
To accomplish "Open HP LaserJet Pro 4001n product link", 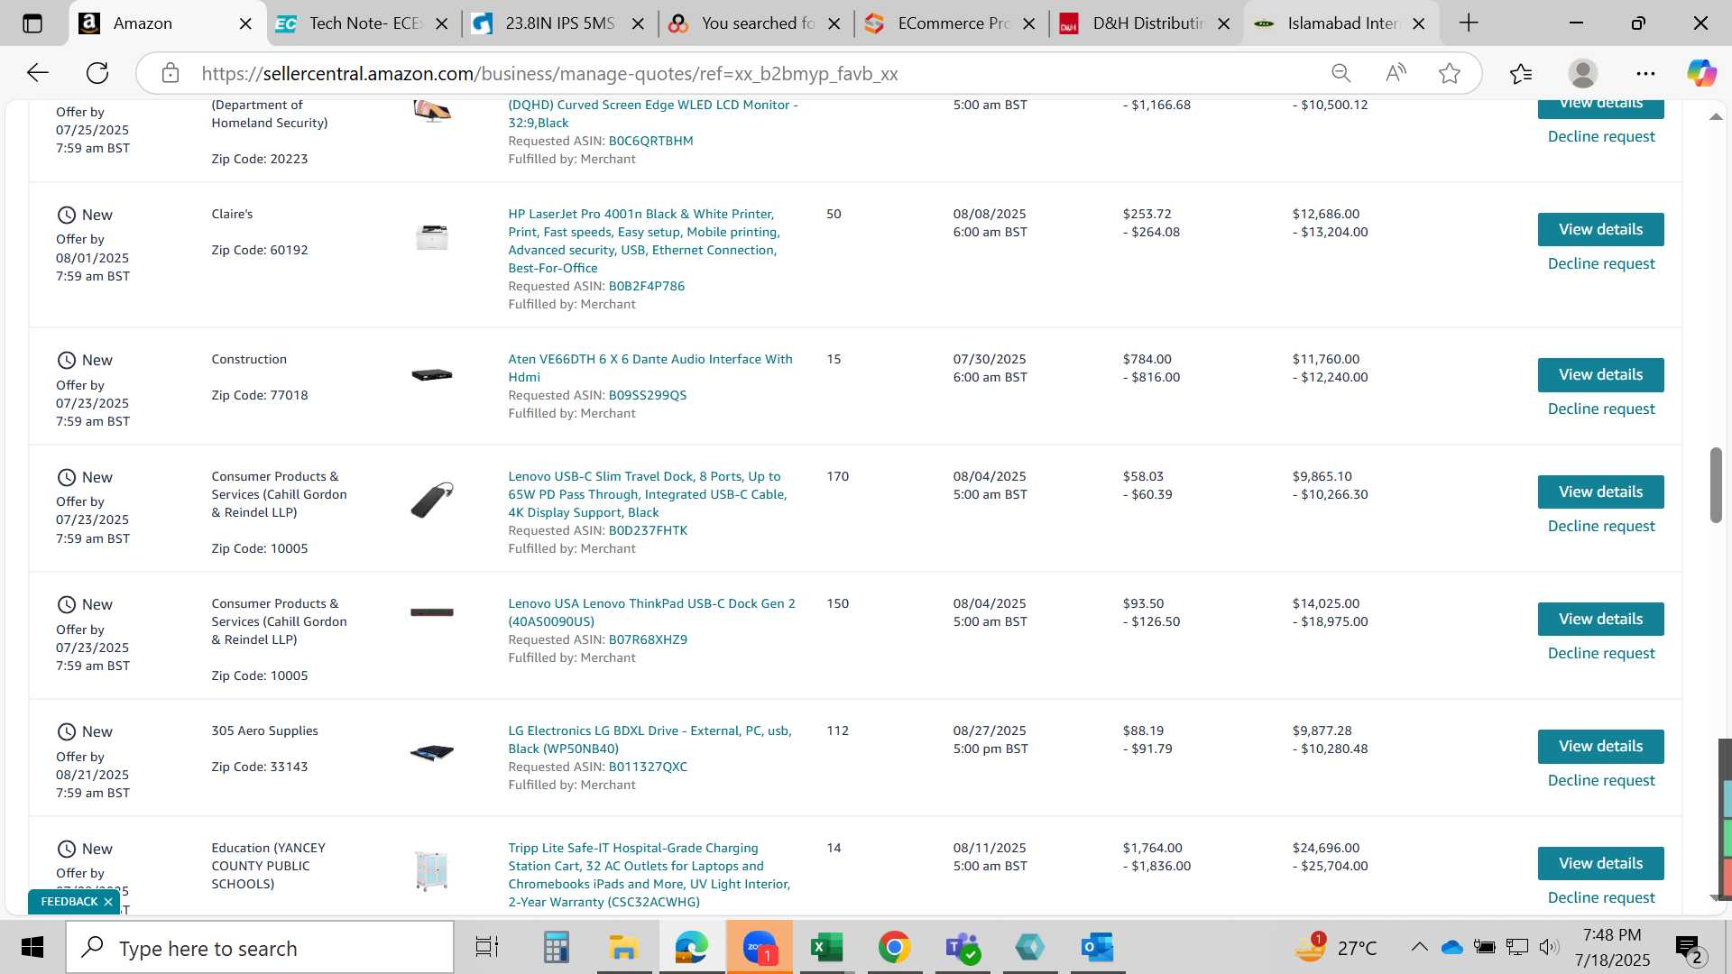I will 644,241.
